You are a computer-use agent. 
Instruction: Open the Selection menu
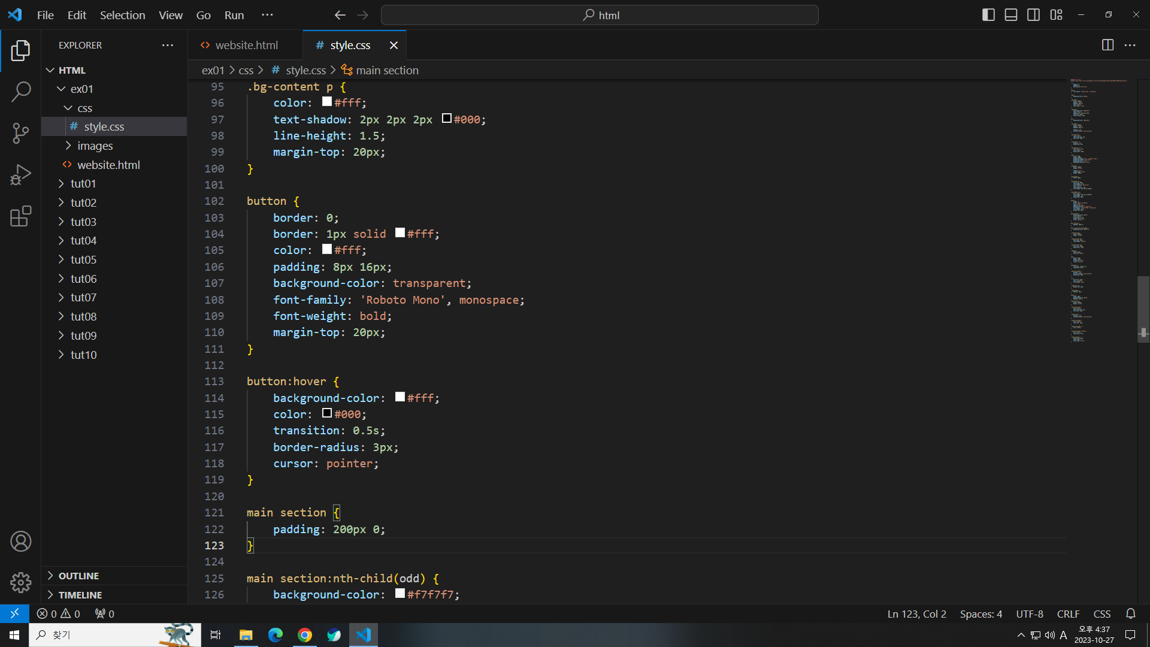click(122, 15)
